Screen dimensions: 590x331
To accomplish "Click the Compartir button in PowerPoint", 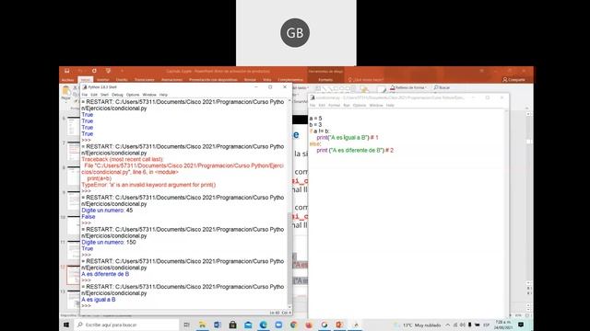I will 514,80.
